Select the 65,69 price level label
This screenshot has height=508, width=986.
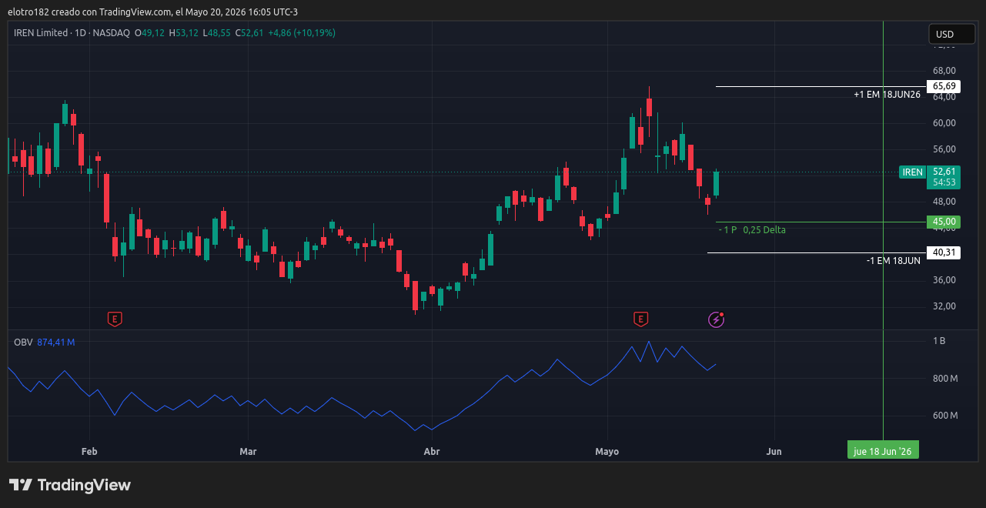[x=944, y=86]
